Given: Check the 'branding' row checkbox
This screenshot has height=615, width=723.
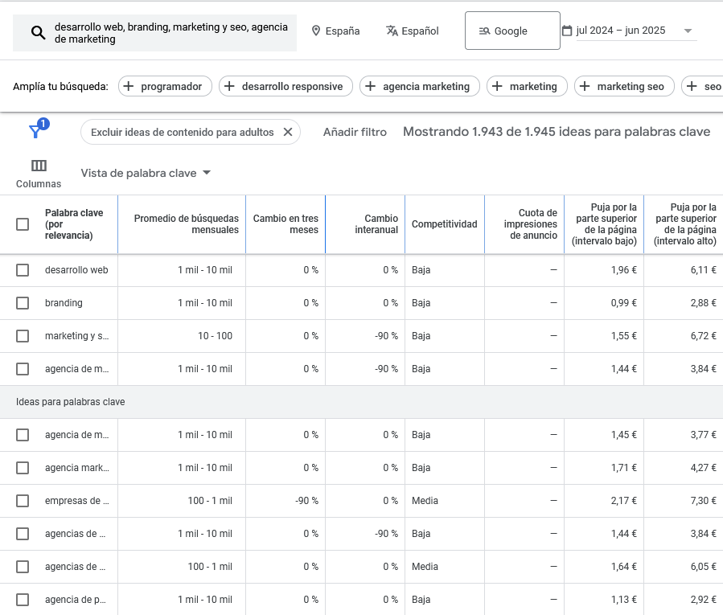Looking at the screenshot, I should [23, 303].
